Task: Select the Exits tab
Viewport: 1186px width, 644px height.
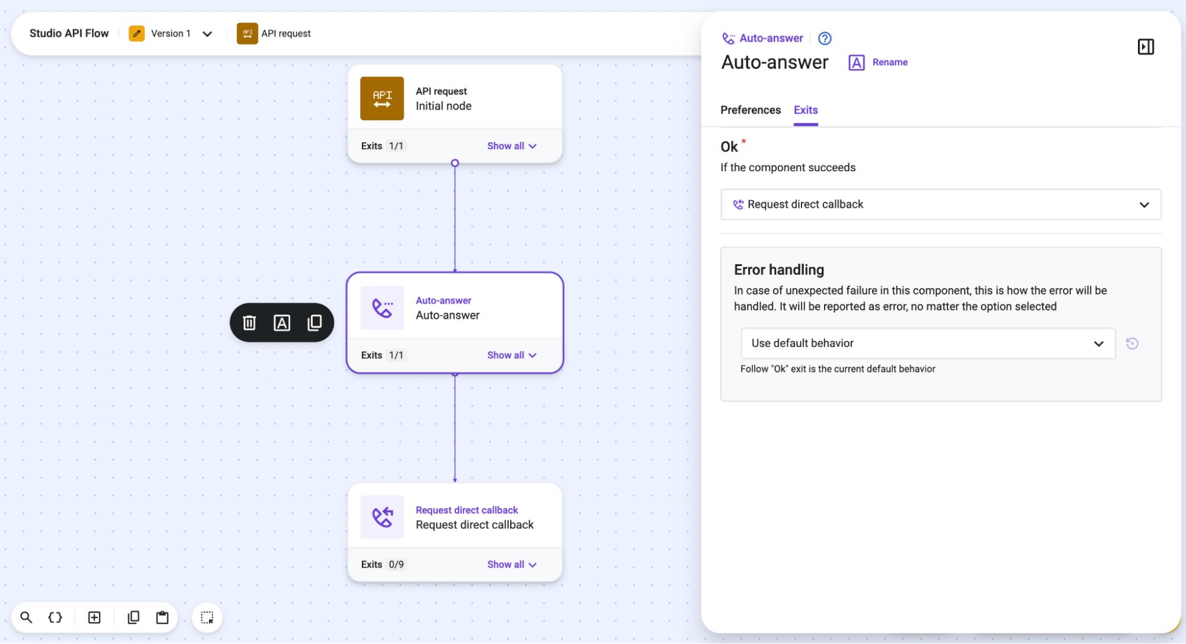Action: pos(806,110)
